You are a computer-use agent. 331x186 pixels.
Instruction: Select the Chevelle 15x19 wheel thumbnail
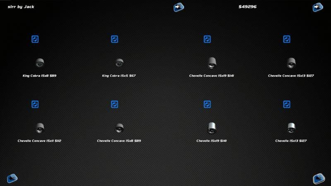212,128
